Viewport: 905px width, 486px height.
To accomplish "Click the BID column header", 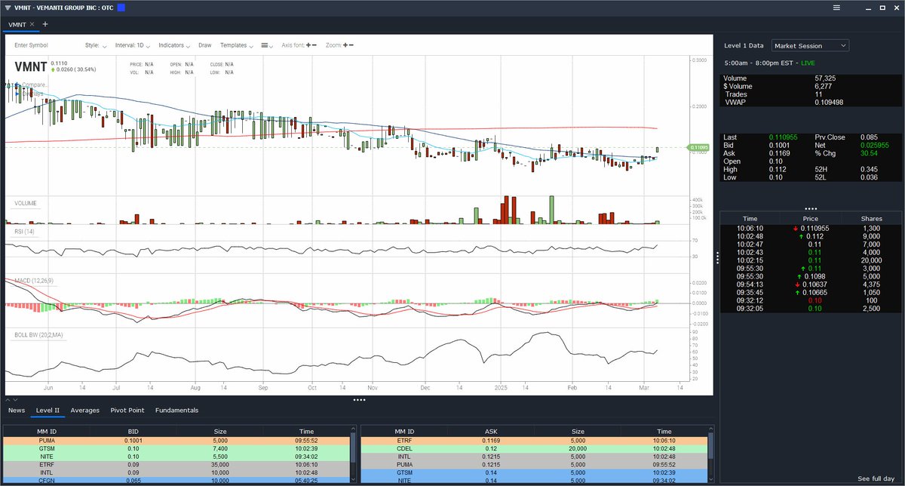I will [133, 431].
